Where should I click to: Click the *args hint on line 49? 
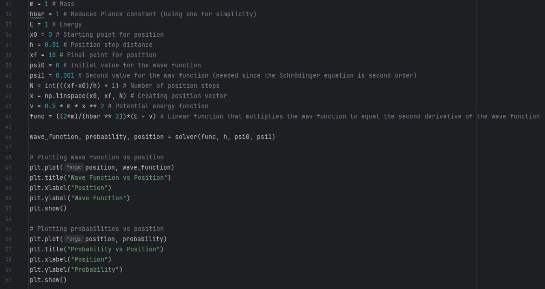pyautogui.click(x=74, y=167)
